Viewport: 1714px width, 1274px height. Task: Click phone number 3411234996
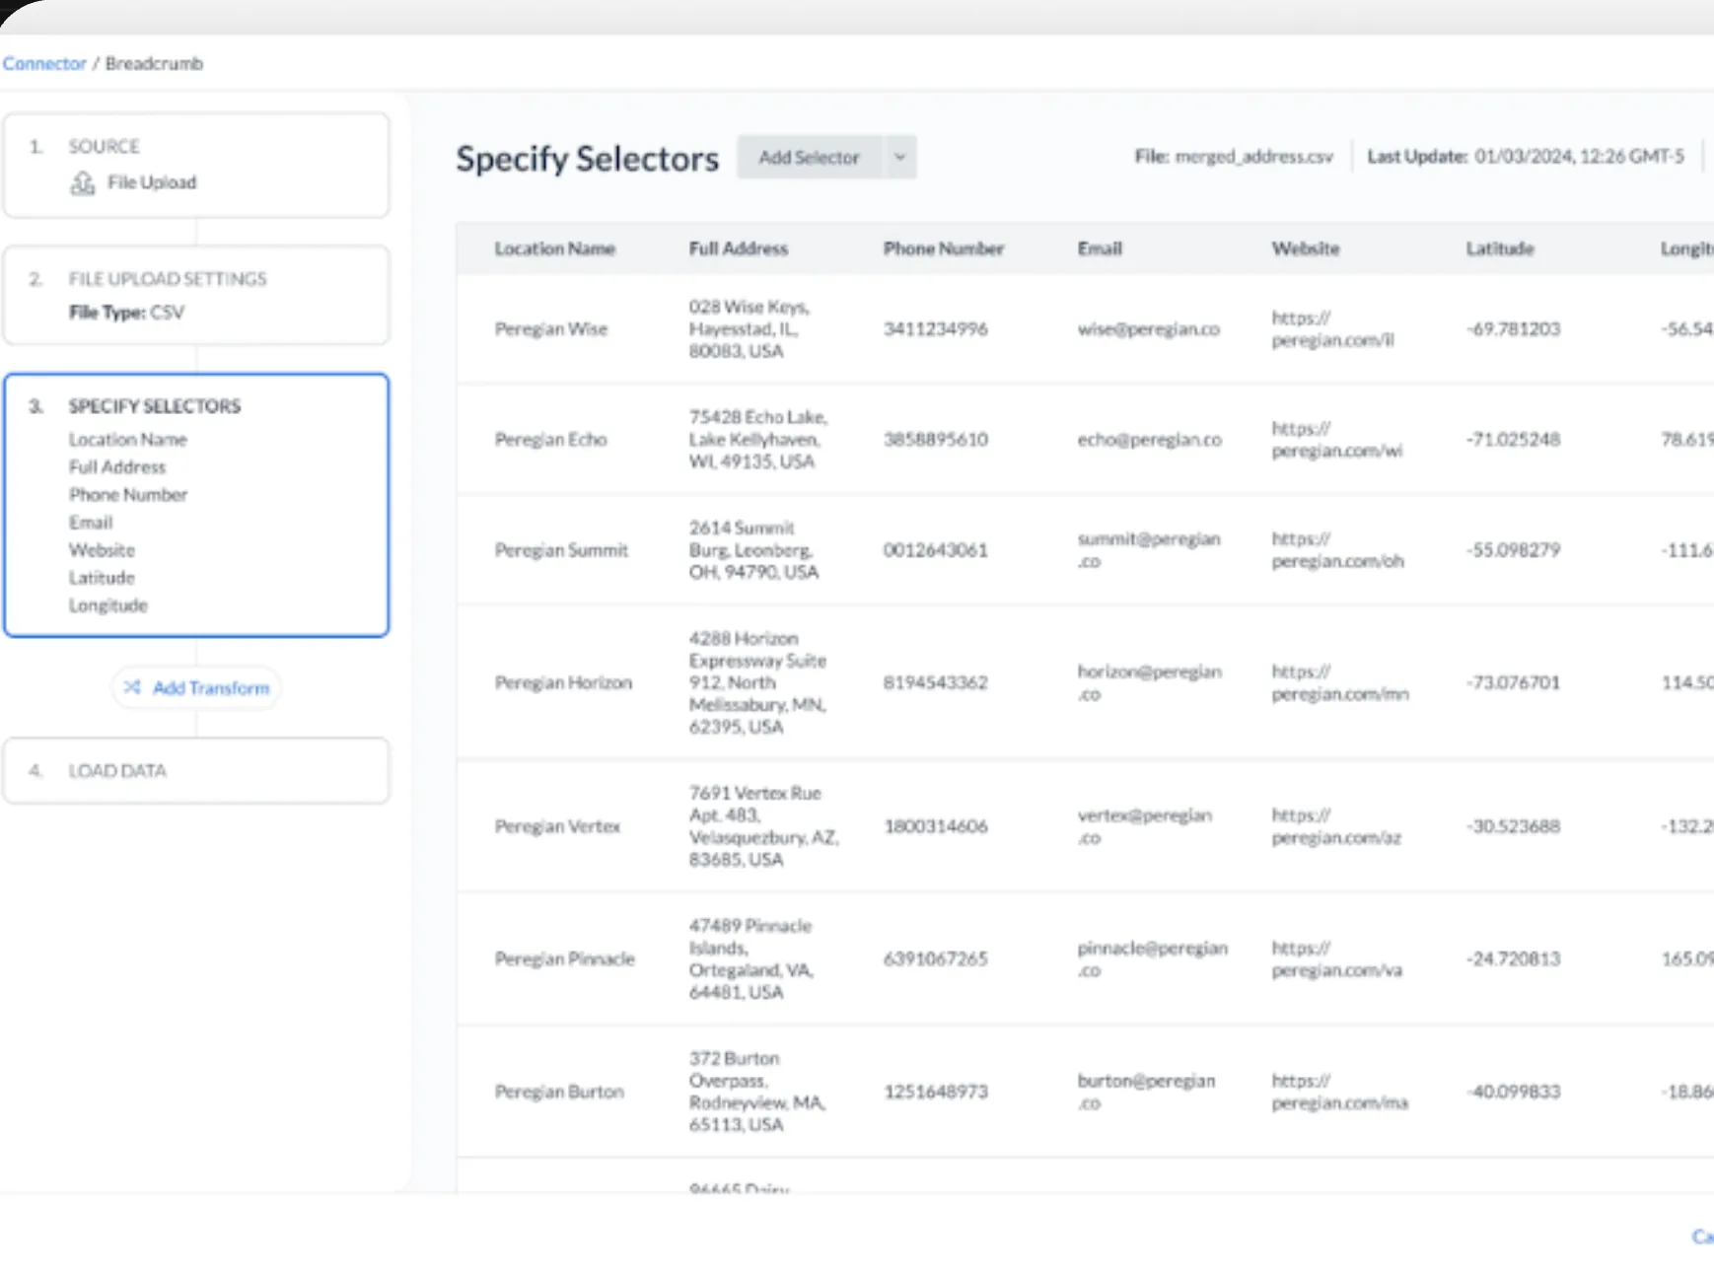point(935,329)
